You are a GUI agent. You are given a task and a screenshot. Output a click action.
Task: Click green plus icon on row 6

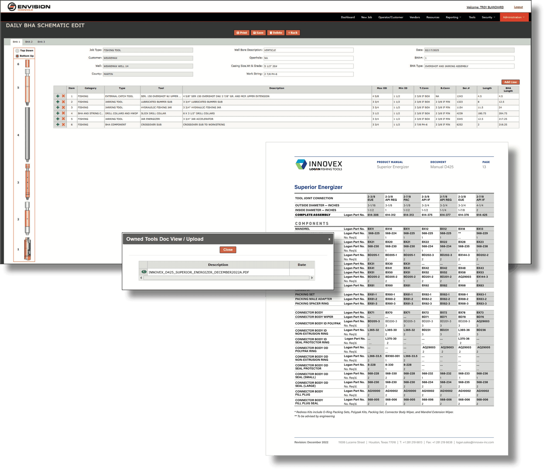[x=58, y=125]
